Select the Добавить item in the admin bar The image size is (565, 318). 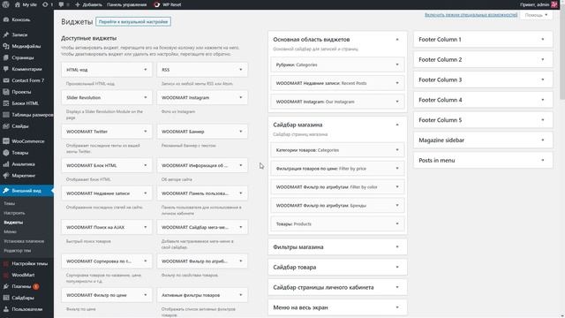click(88, 4)
